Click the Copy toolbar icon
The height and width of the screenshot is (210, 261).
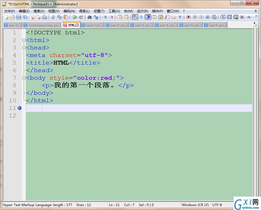click(60, 17)
